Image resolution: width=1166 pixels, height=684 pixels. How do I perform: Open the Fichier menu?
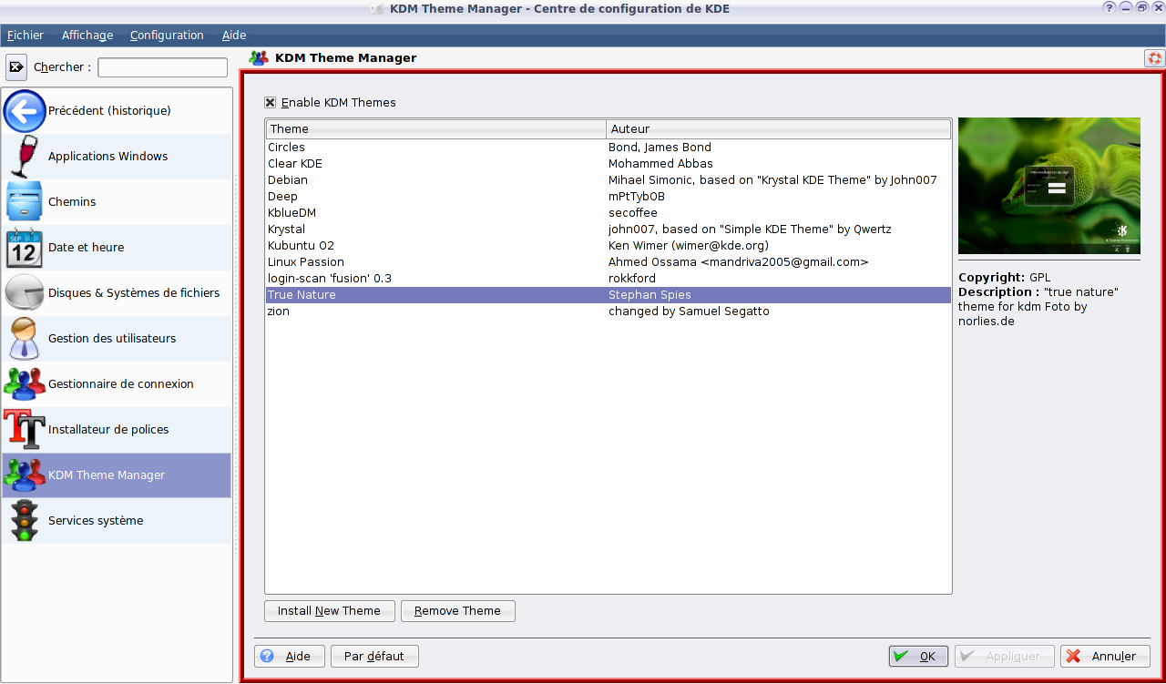coord(26,36)
